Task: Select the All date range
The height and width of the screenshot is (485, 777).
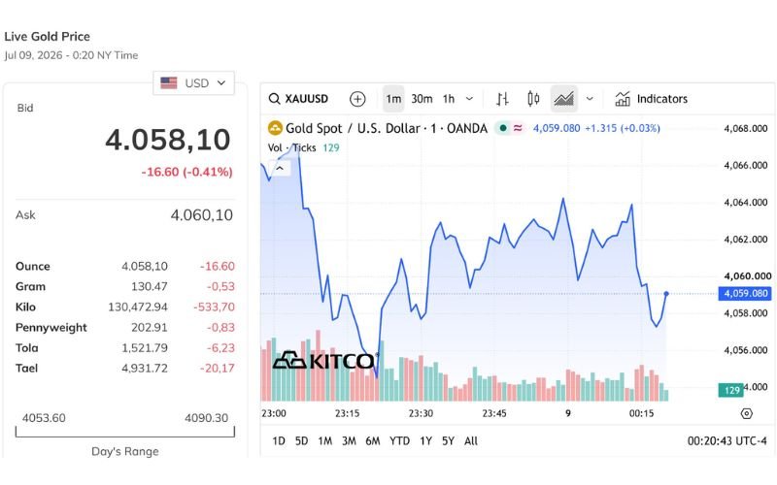Action: 471,441
